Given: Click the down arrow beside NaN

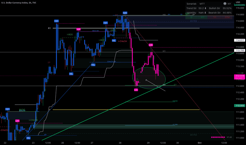Looking at the screenshot, I should [x=205, y=13].
